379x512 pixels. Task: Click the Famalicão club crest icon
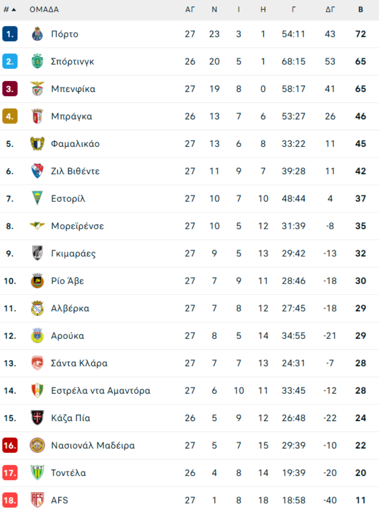37,144
